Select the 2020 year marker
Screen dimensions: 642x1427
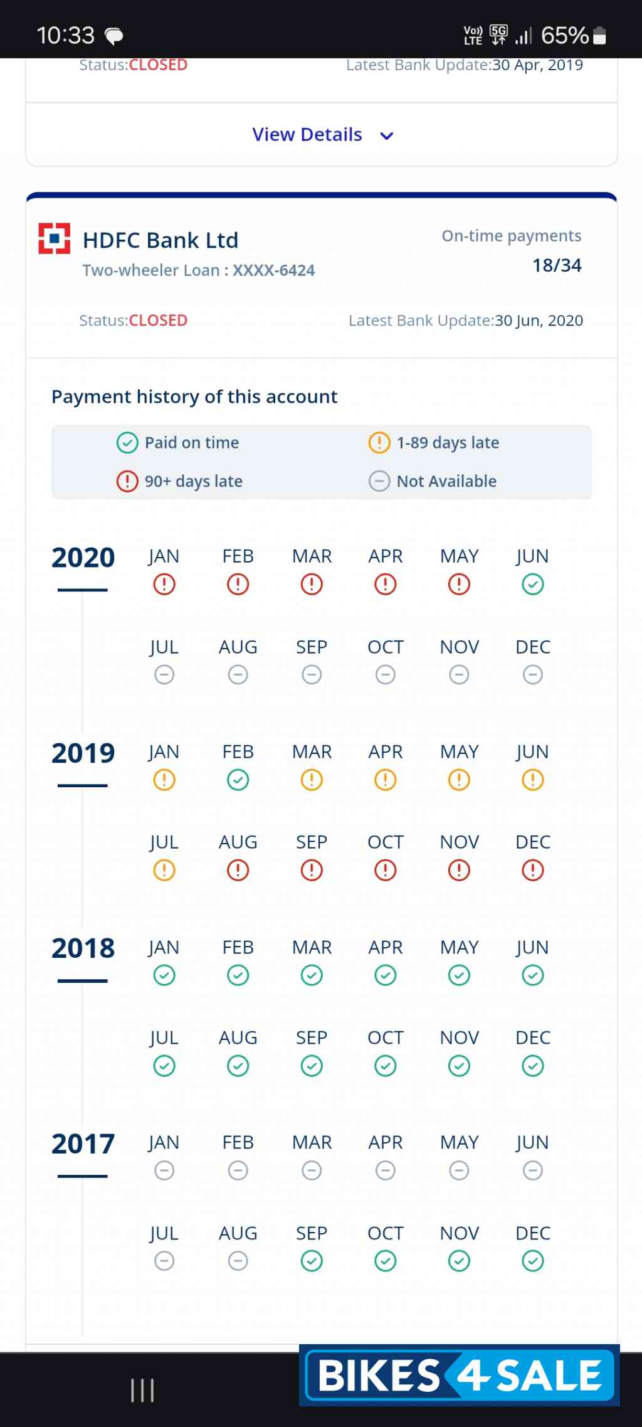83,558
